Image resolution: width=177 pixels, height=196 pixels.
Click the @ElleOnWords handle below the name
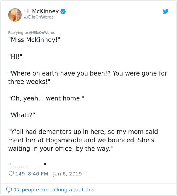[39, 17]
